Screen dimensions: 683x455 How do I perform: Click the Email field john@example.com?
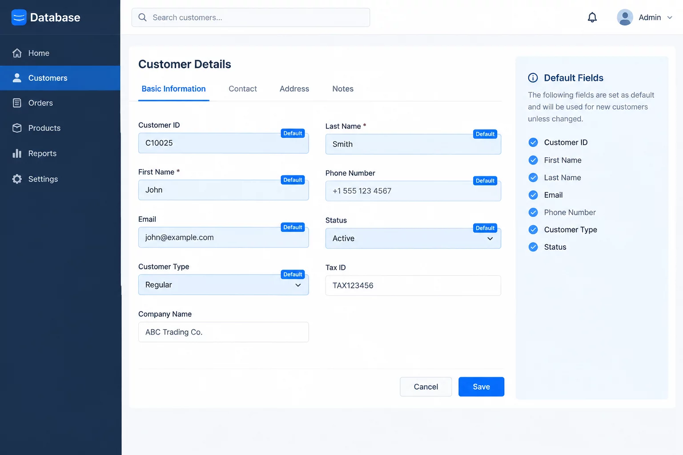click(x=223, y=237)
